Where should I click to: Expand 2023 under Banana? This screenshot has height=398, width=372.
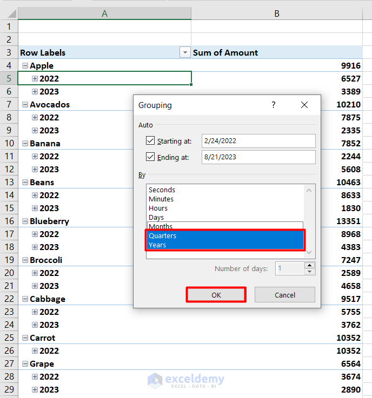(35, 170)
